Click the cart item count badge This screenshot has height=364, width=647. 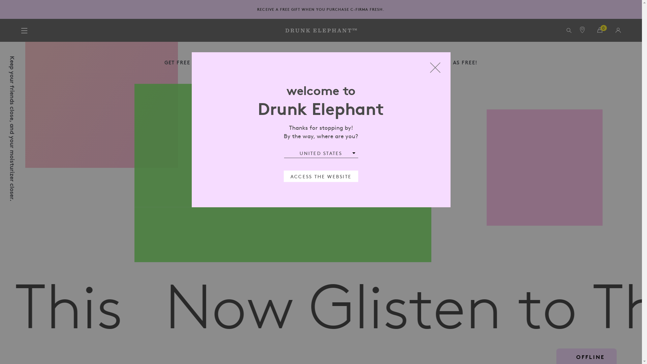(604, 28)
